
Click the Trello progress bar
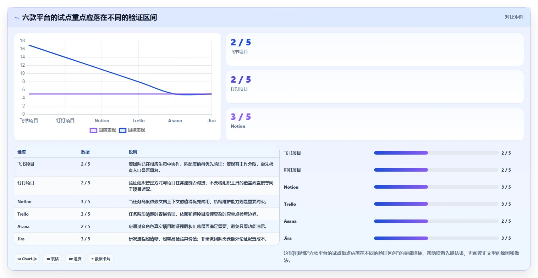point(436,204)
